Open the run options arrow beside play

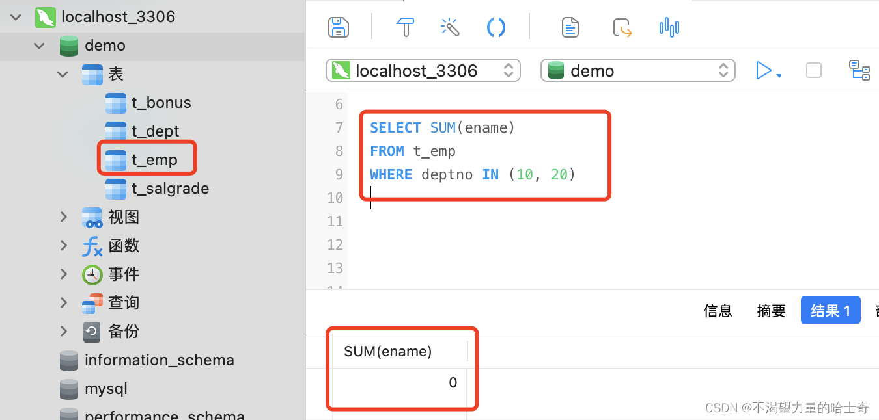pyautogui.click(x=779, y=75)
